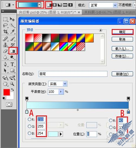Open the gradient picker dropdown arrow
The image size is (136, 148).
[40, 5]
